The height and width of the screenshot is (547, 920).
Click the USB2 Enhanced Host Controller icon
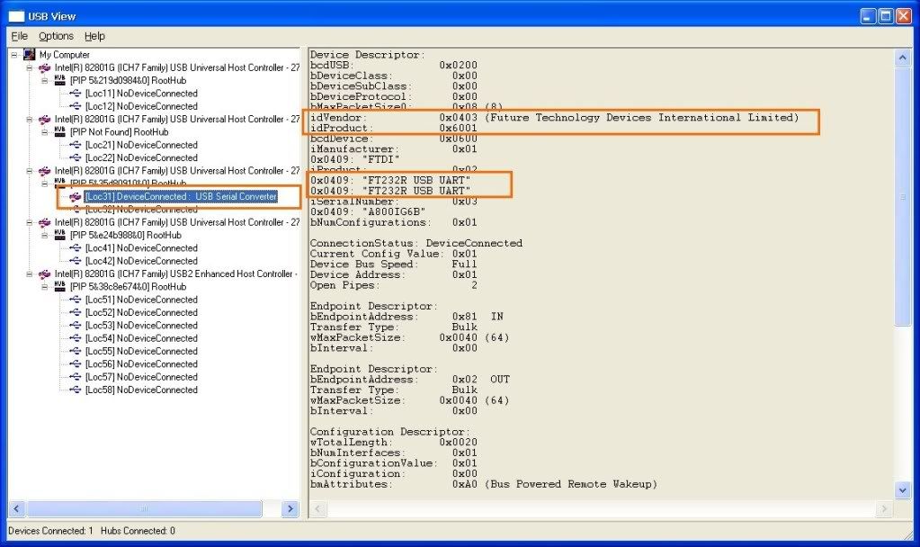[45, 274]
